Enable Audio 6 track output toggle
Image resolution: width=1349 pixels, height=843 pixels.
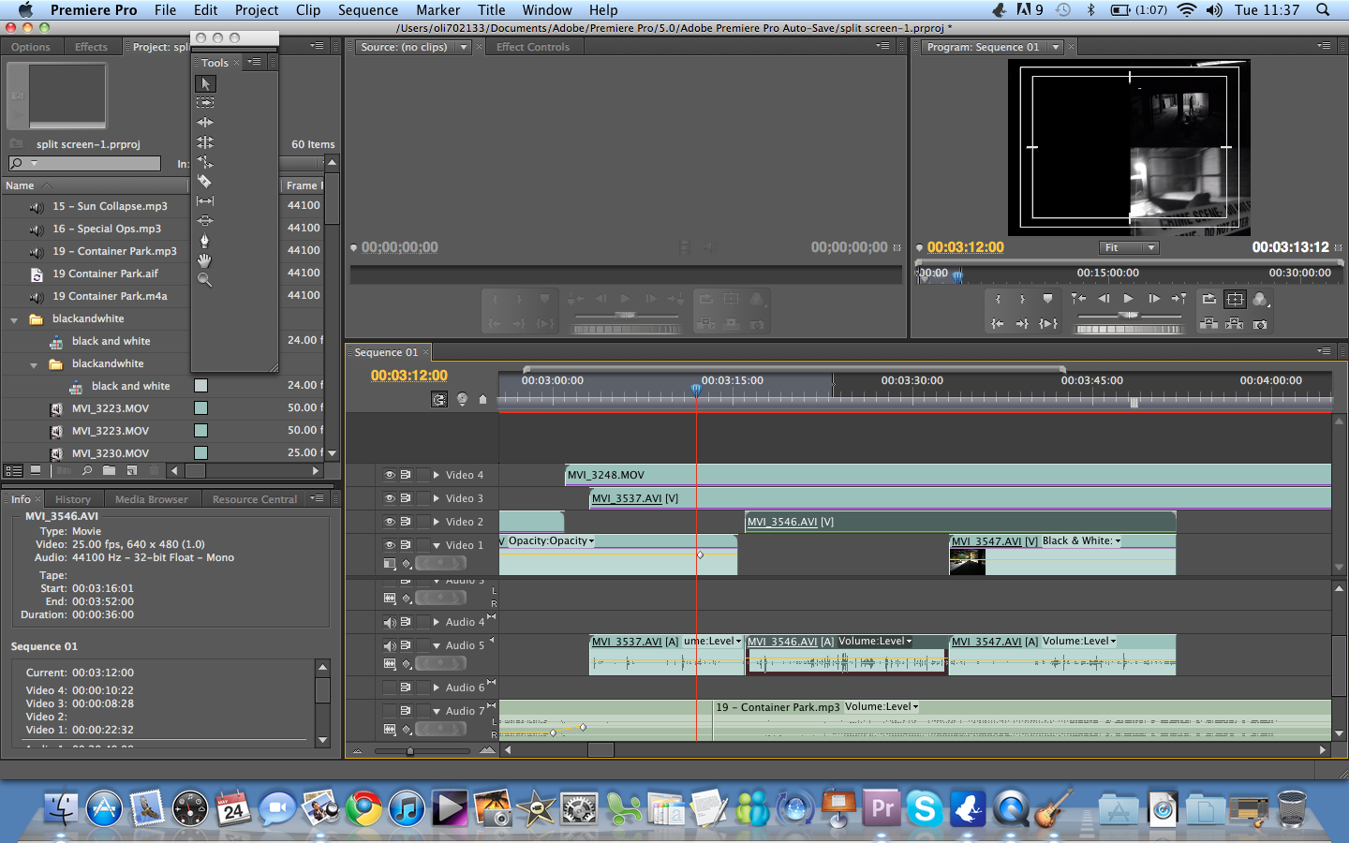389,688
